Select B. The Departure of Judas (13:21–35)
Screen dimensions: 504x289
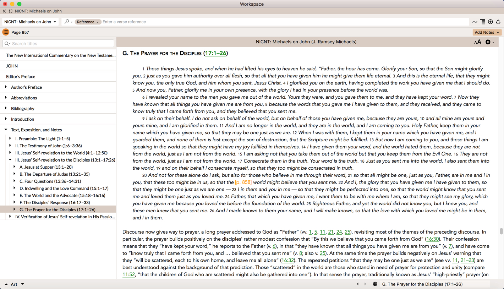click(54, 174)
